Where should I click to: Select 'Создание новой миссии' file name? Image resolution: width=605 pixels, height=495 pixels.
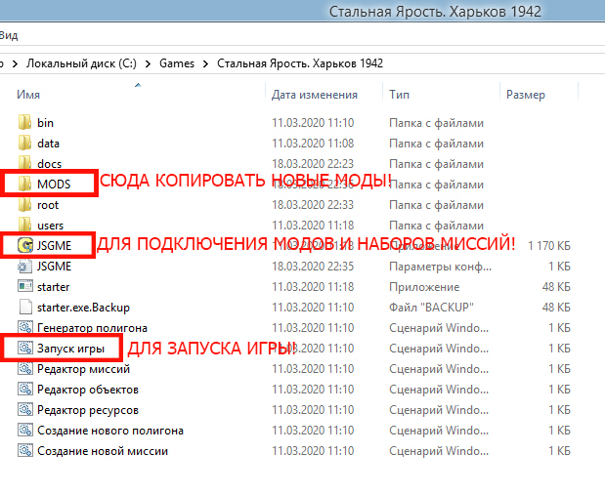pyautogui.click(x=103, y=451)
